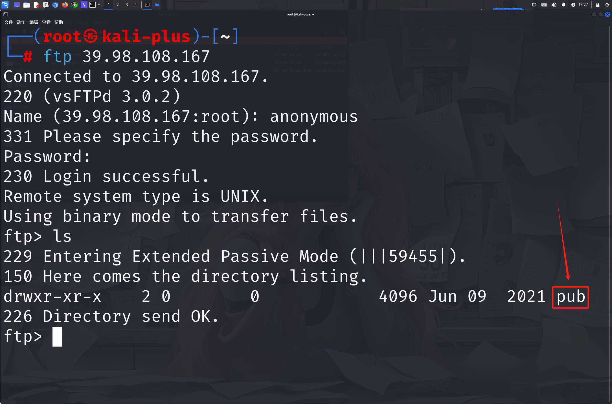Open the 文件 (File) menu
Viewport: 612px width, 404px height.
click(8, 22)
